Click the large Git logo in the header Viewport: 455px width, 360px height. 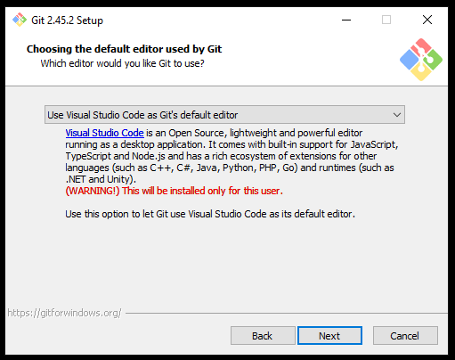coord(421,60)
